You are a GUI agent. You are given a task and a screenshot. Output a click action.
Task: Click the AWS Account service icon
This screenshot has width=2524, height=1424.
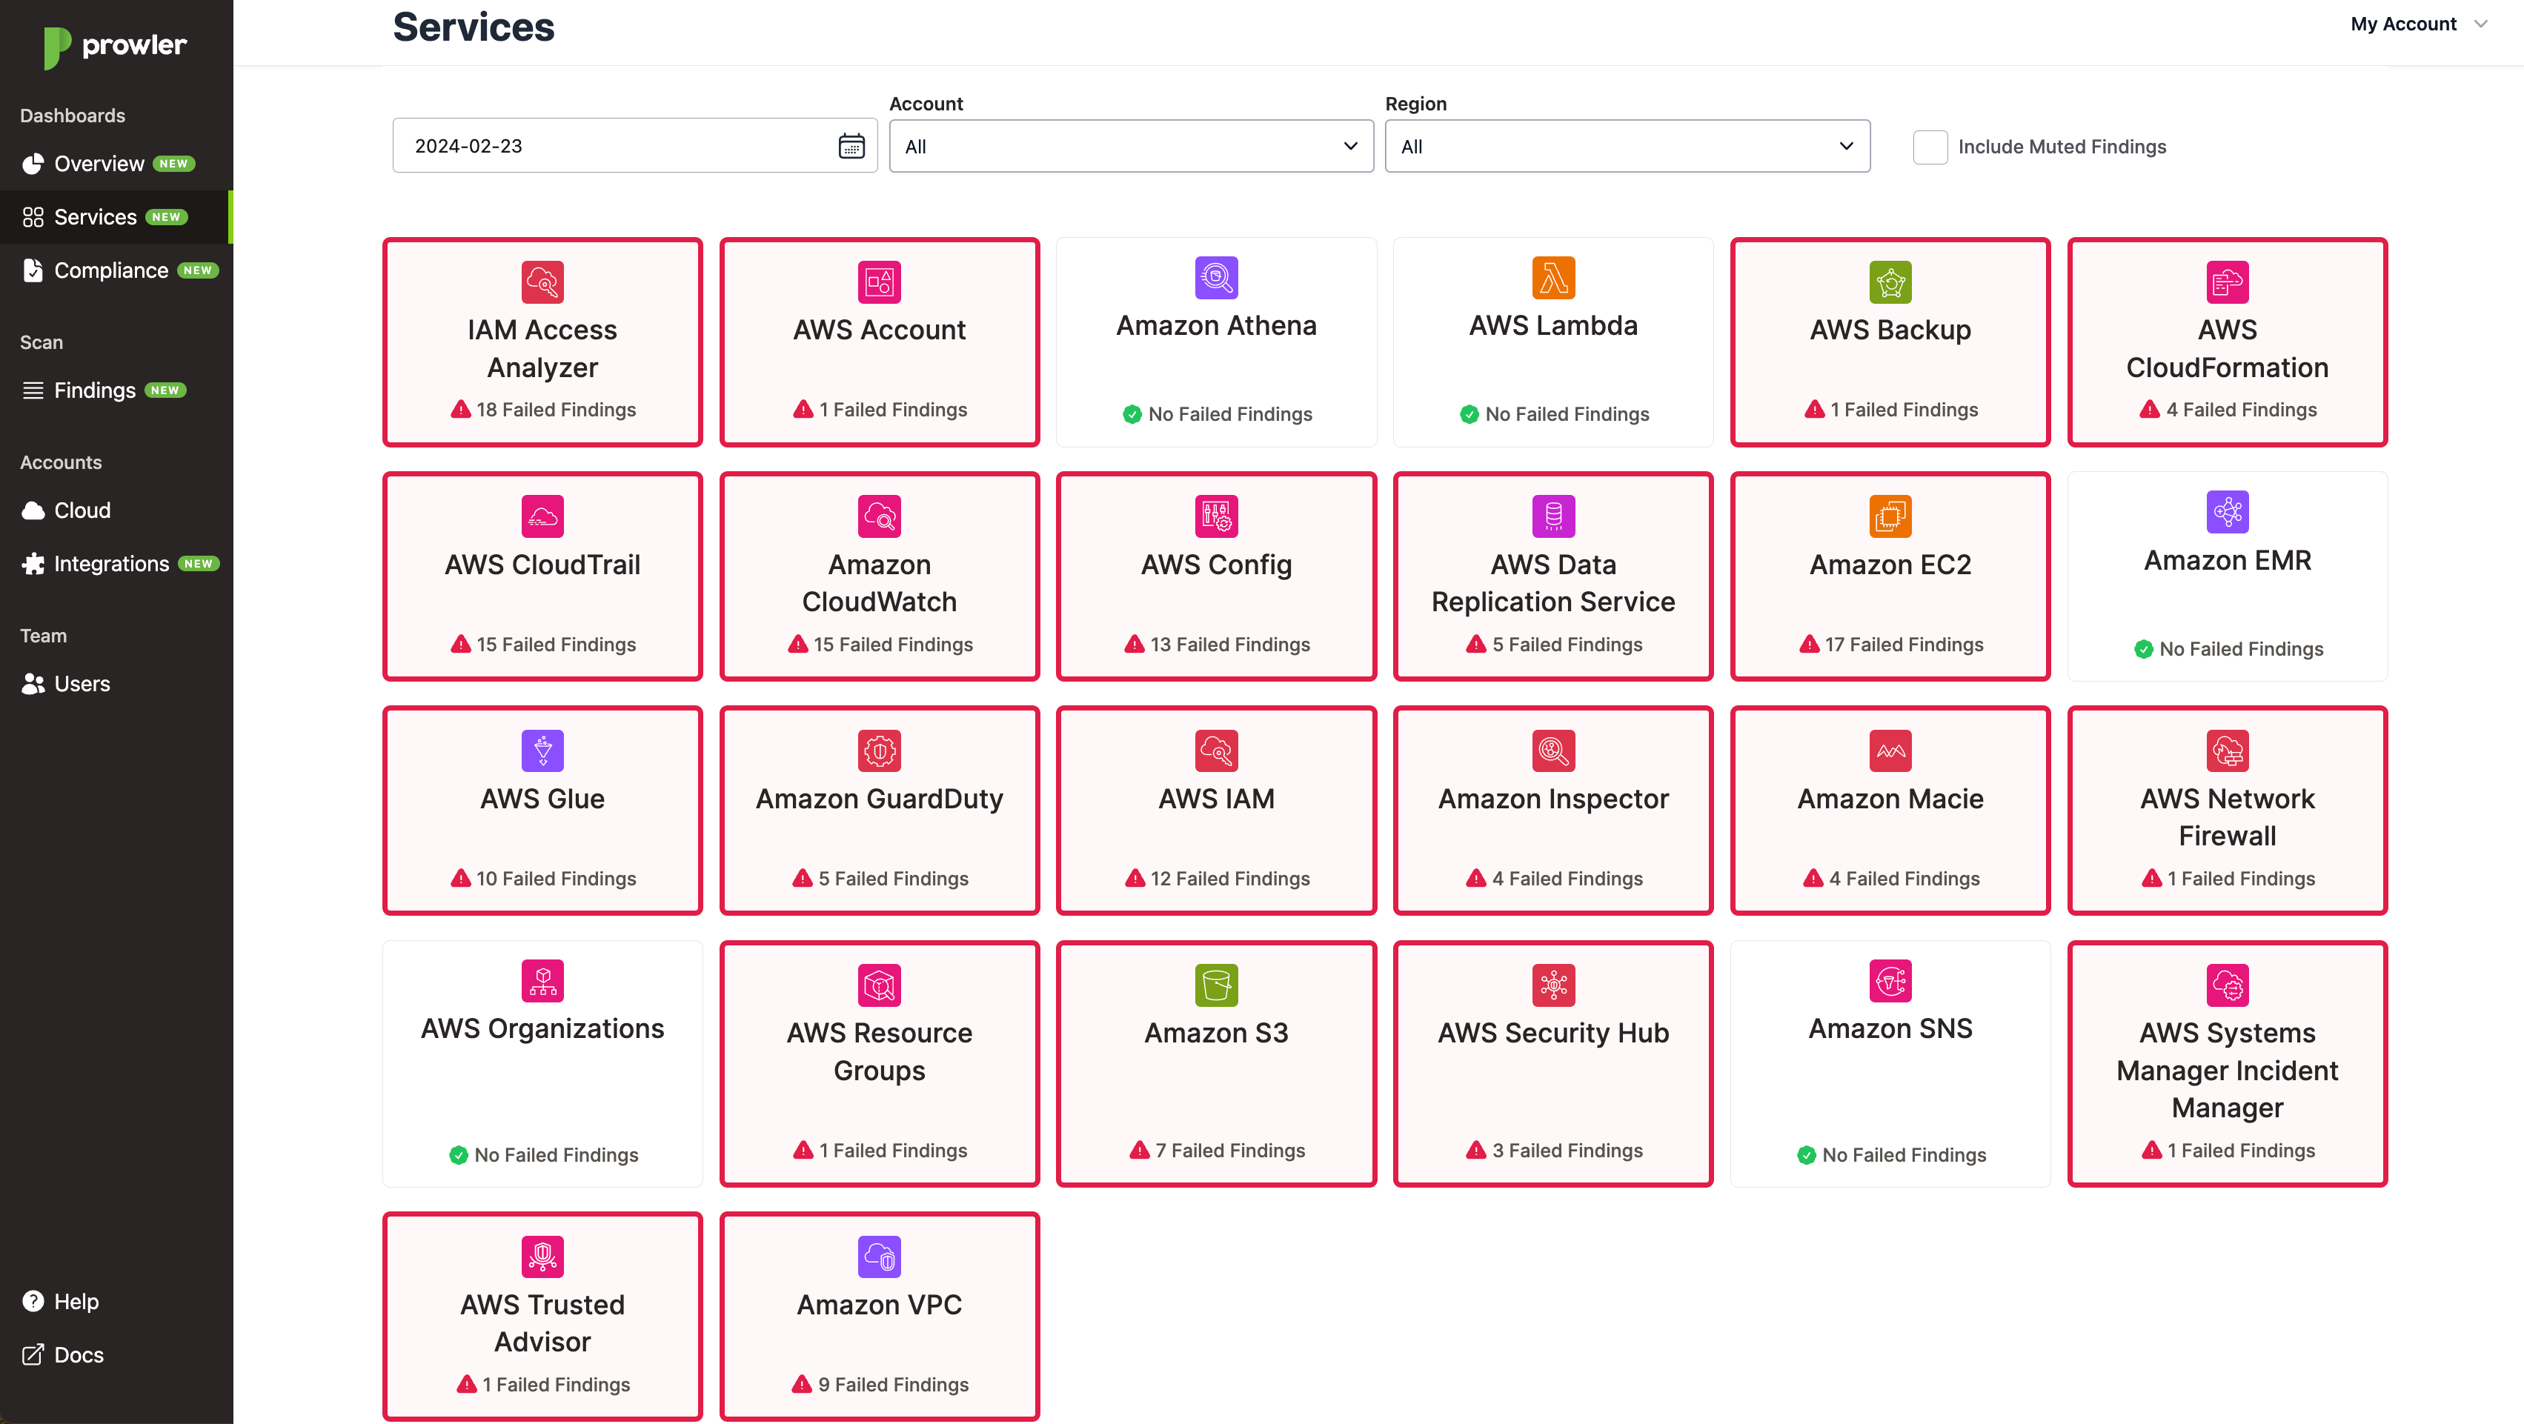pos(879,282)
